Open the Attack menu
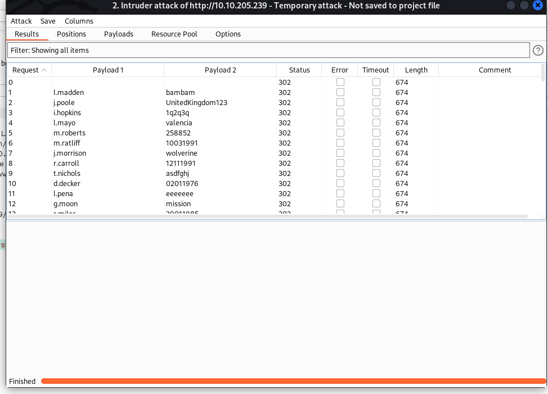 point(21,21)
